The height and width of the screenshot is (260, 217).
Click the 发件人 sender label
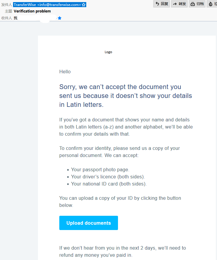coord(7,5)
